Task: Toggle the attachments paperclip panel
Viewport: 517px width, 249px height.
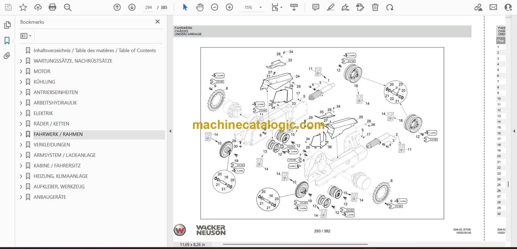Action: (x=7, y=56)
